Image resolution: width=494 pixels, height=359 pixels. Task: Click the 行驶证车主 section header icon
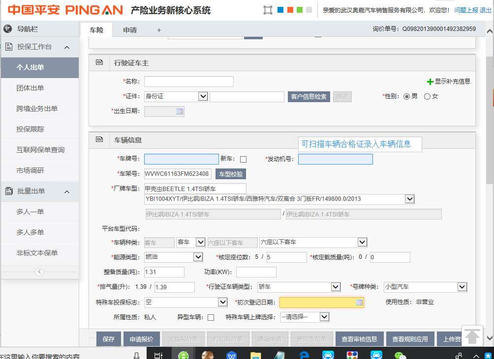coord(99,62)
